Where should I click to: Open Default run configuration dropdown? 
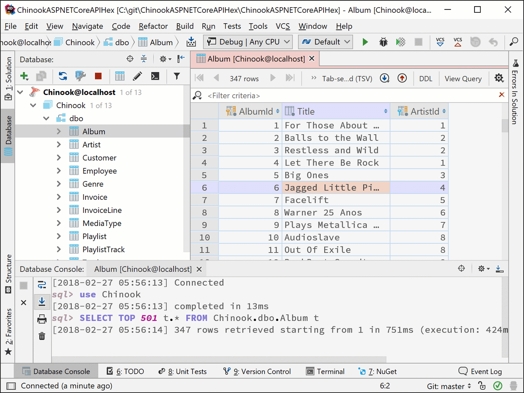[x=326, y=42]
